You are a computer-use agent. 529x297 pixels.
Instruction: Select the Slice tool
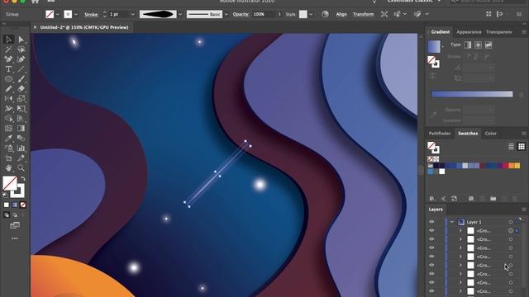[x=21, y=158]
